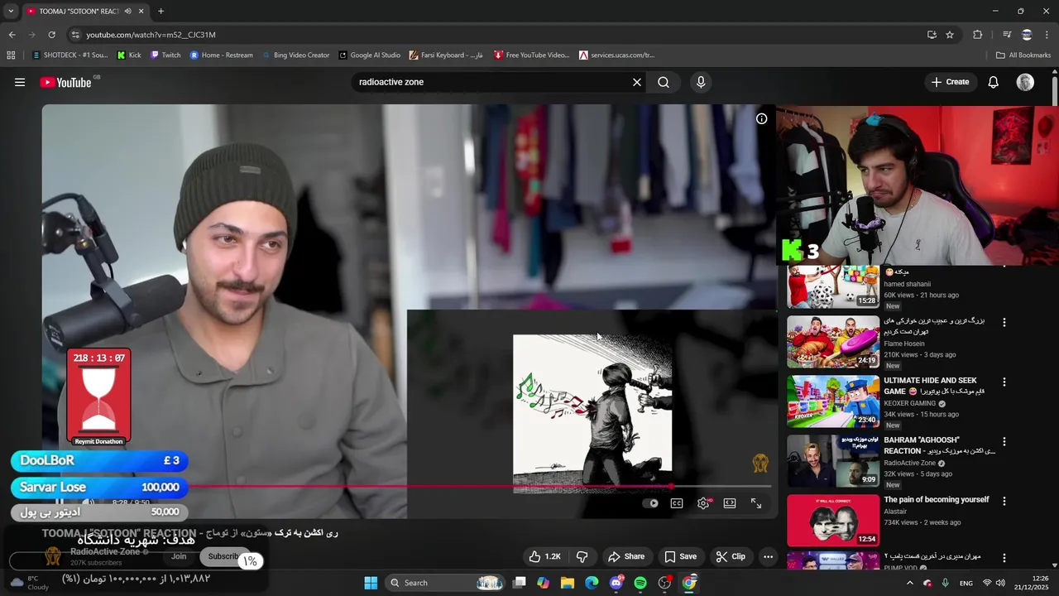Screen dimensions: 1059x596
Task: Open the PUMP VOD video options menu
Action: click(x=1004, y=559)
